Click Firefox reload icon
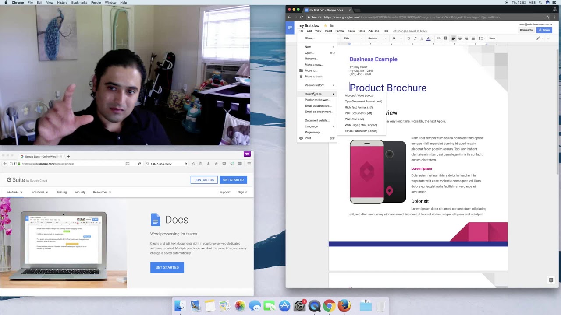The height and width of the screenshot is (315, 561). coord(139,164)
